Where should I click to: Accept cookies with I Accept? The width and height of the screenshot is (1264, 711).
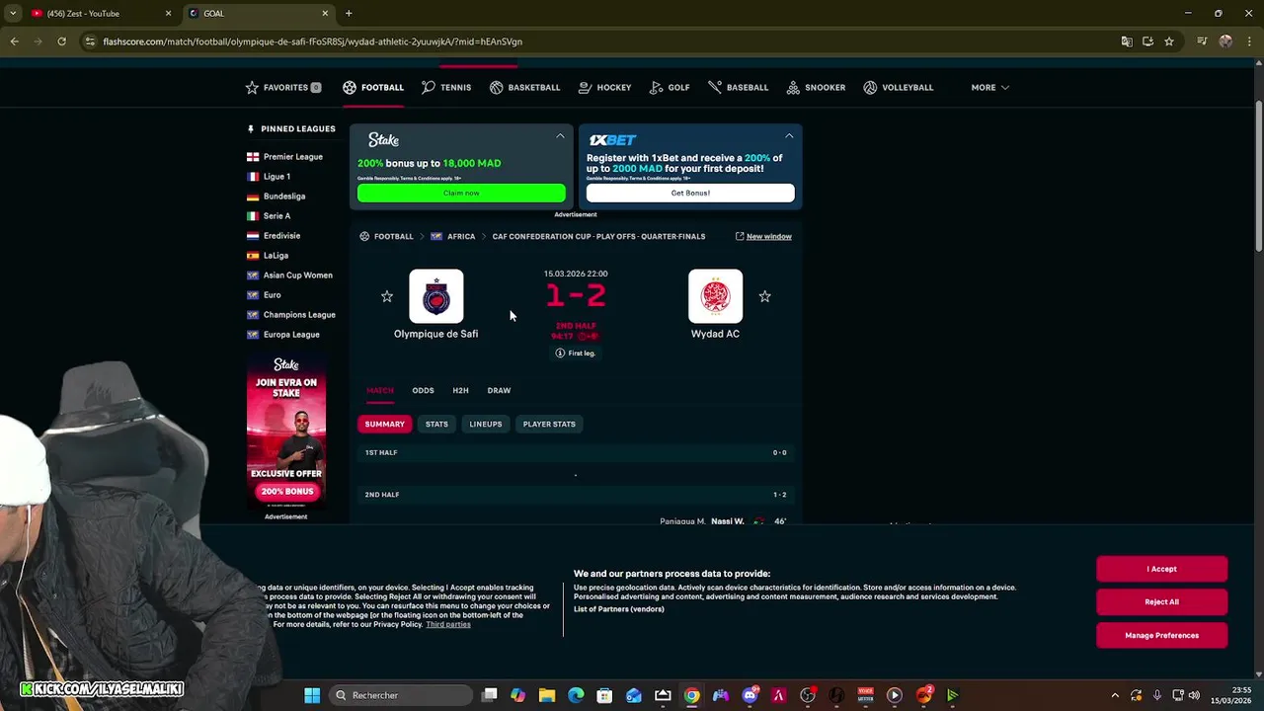[1161, 569]
